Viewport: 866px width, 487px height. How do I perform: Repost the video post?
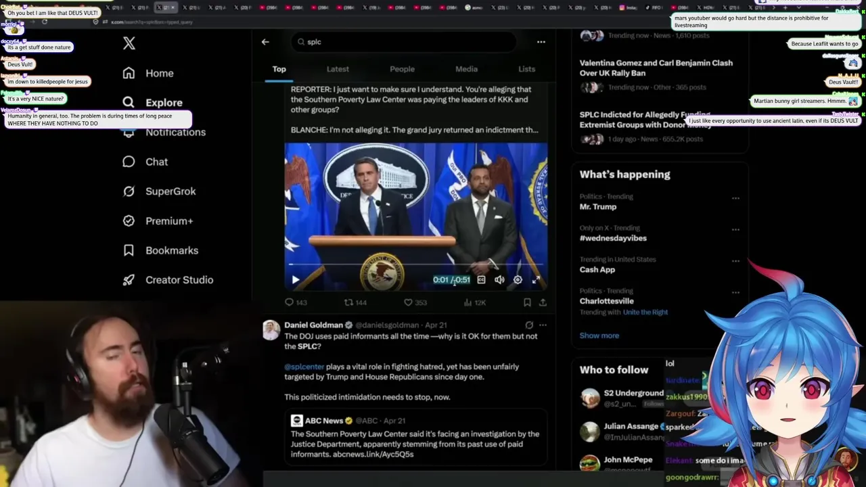(355, 302)
